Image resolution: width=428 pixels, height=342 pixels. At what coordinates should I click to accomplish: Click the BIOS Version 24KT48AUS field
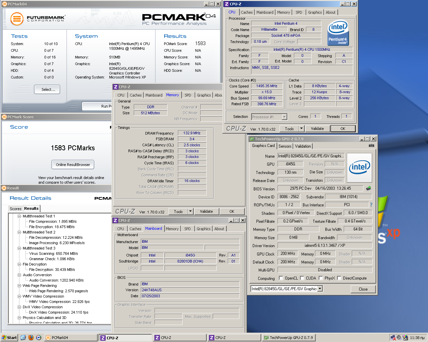point(190,290)
